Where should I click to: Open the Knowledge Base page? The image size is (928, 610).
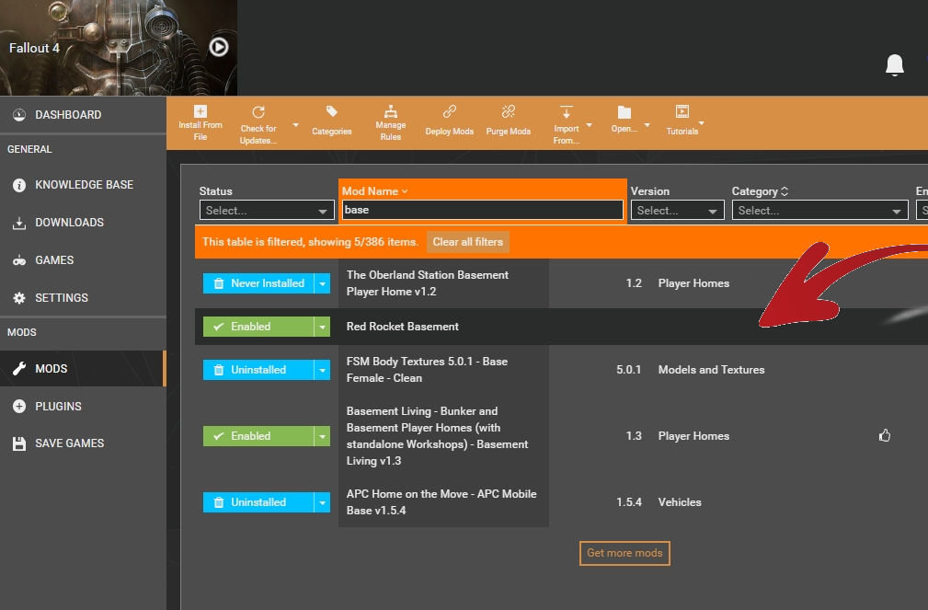click(83, 185)
